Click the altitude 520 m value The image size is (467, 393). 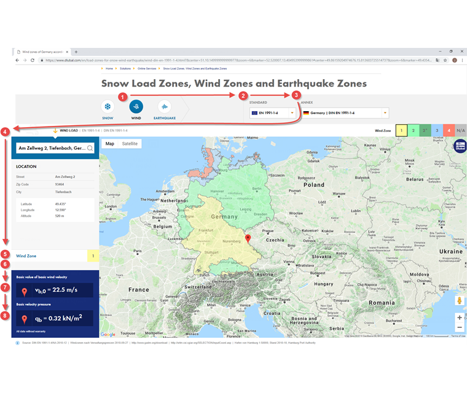[59, 216]
